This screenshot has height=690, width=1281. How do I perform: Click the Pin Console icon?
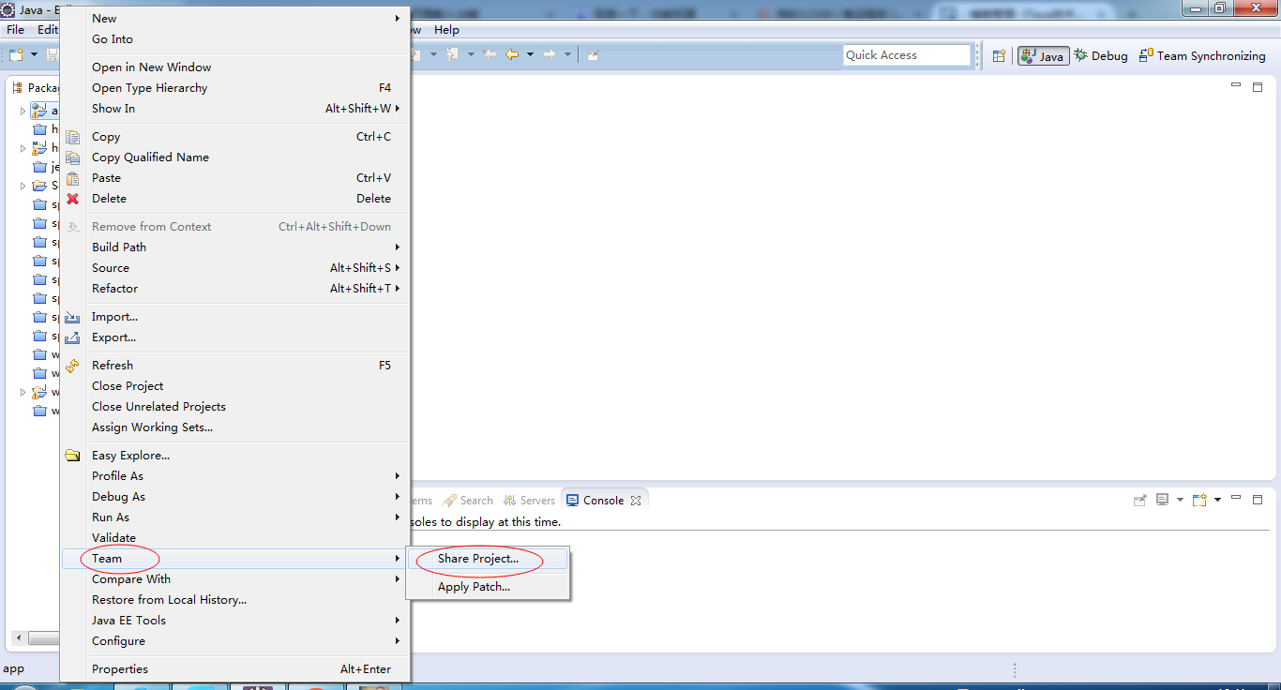click(1140, 501)
